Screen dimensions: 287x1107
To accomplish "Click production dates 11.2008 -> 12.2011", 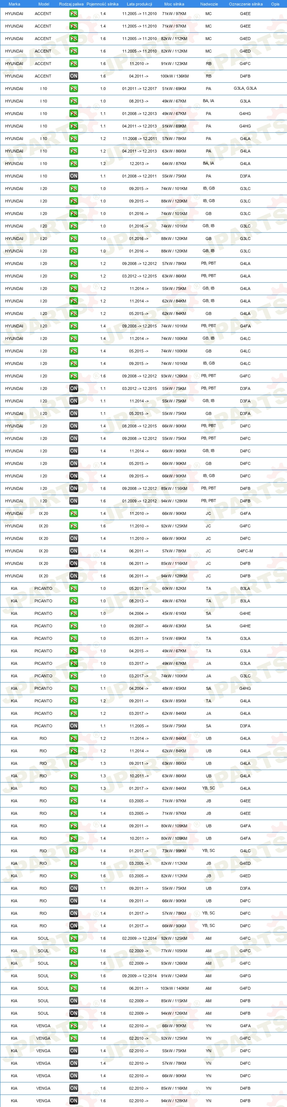I will [x=139, y=138].
